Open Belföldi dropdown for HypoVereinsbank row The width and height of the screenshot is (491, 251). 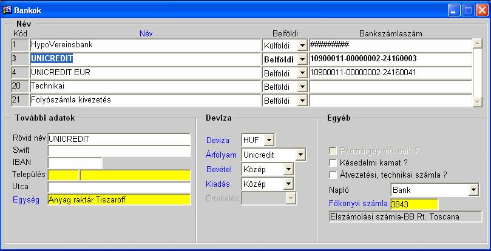pyautogui.click(x=302, y=45)
